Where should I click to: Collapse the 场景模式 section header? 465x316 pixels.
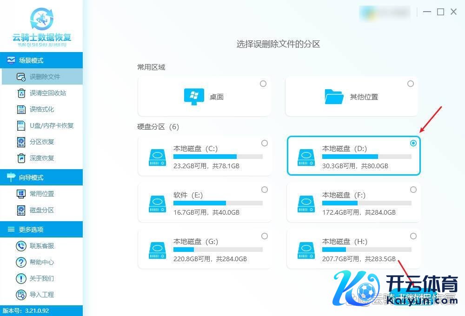click(x=41, y=60)
